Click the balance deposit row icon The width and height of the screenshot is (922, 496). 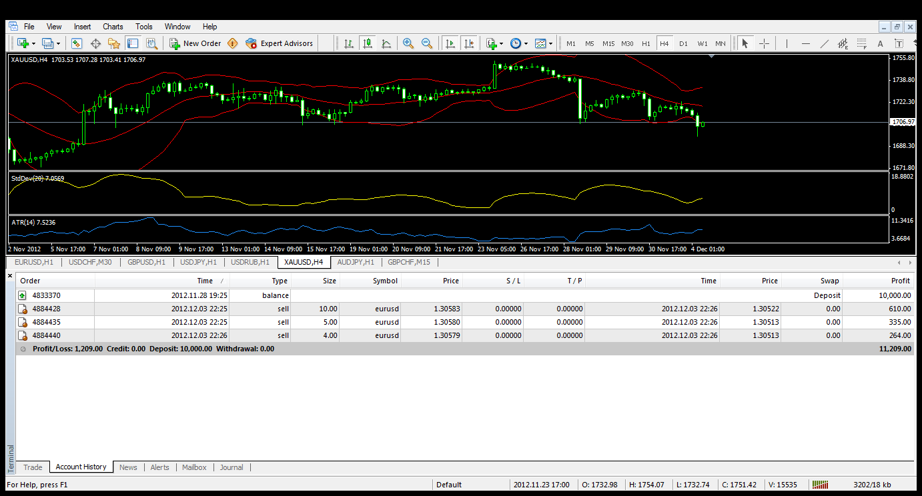tap(23, 295)
